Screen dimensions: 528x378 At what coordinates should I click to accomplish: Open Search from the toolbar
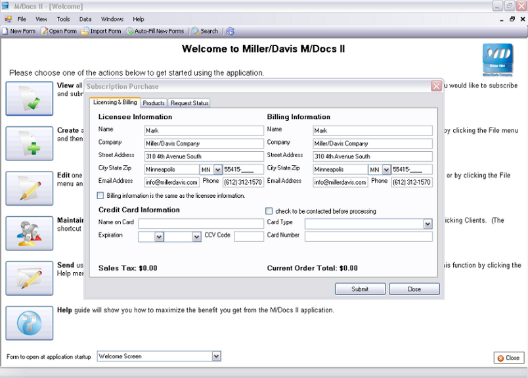click(x=205, y=31)
